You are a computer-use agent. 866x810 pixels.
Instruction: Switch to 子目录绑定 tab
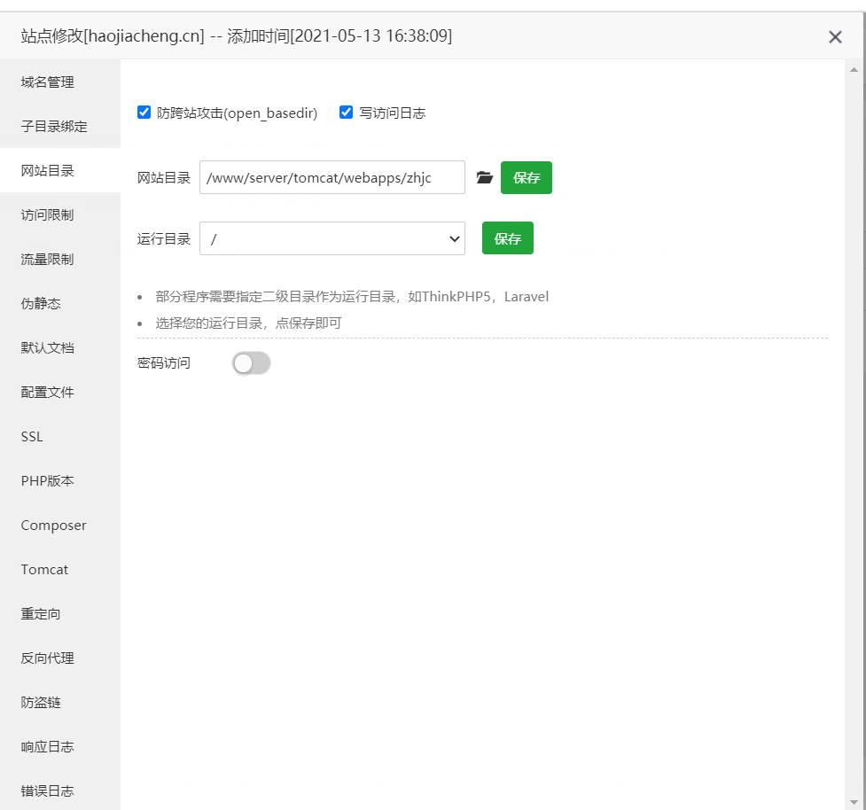[54, 127]
